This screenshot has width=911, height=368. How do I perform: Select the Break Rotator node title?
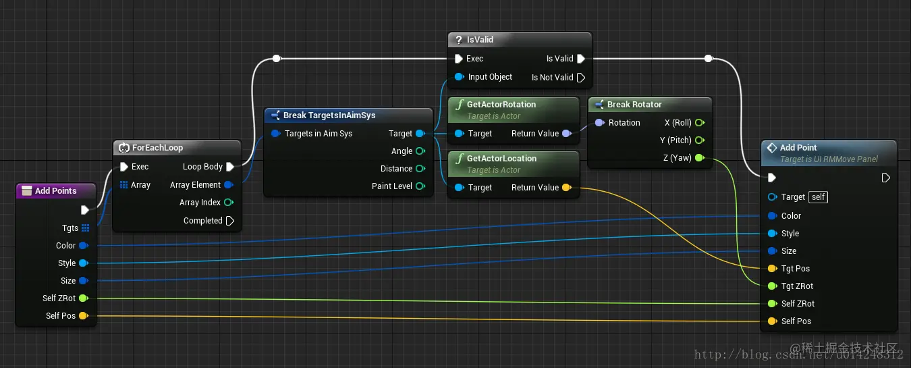tap(634, 105)
